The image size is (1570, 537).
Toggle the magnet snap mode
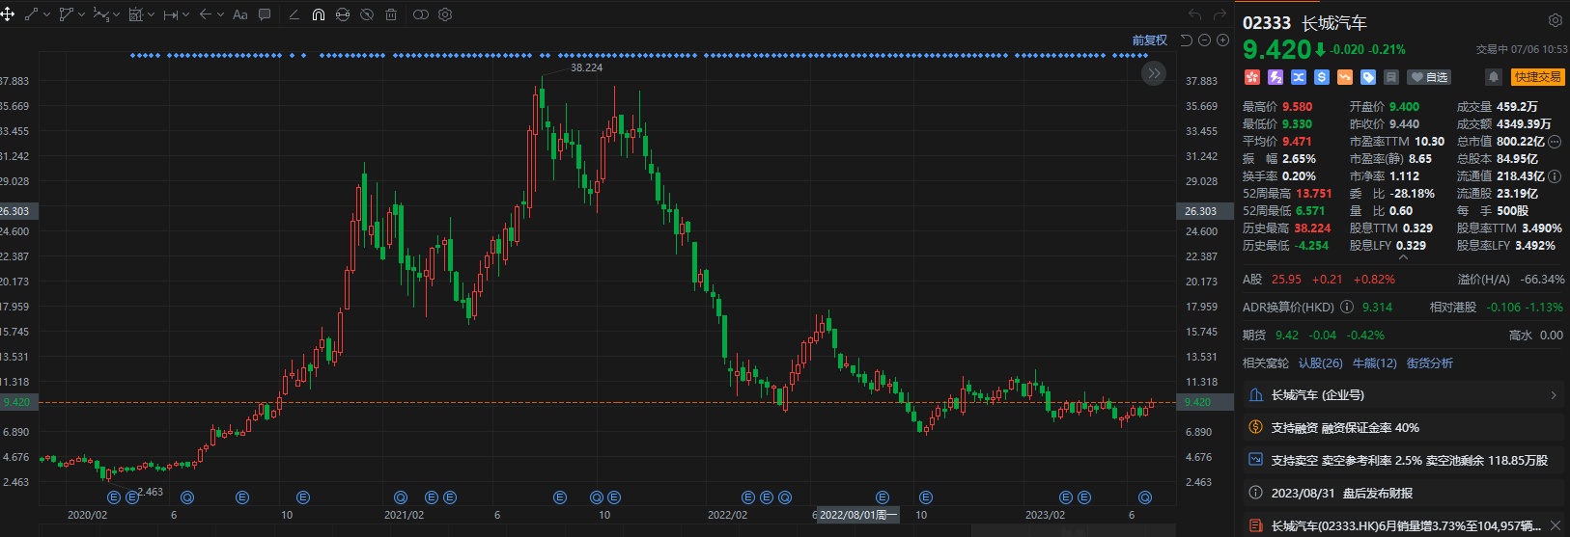pyautogui.click(x=319, y=14)
